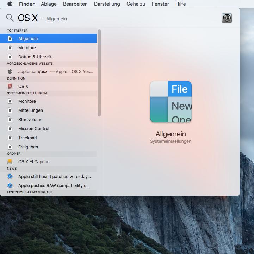Click the icon beside Startvolume
Viewport: 254px width, 254px height.
click(x=10, y=119)
